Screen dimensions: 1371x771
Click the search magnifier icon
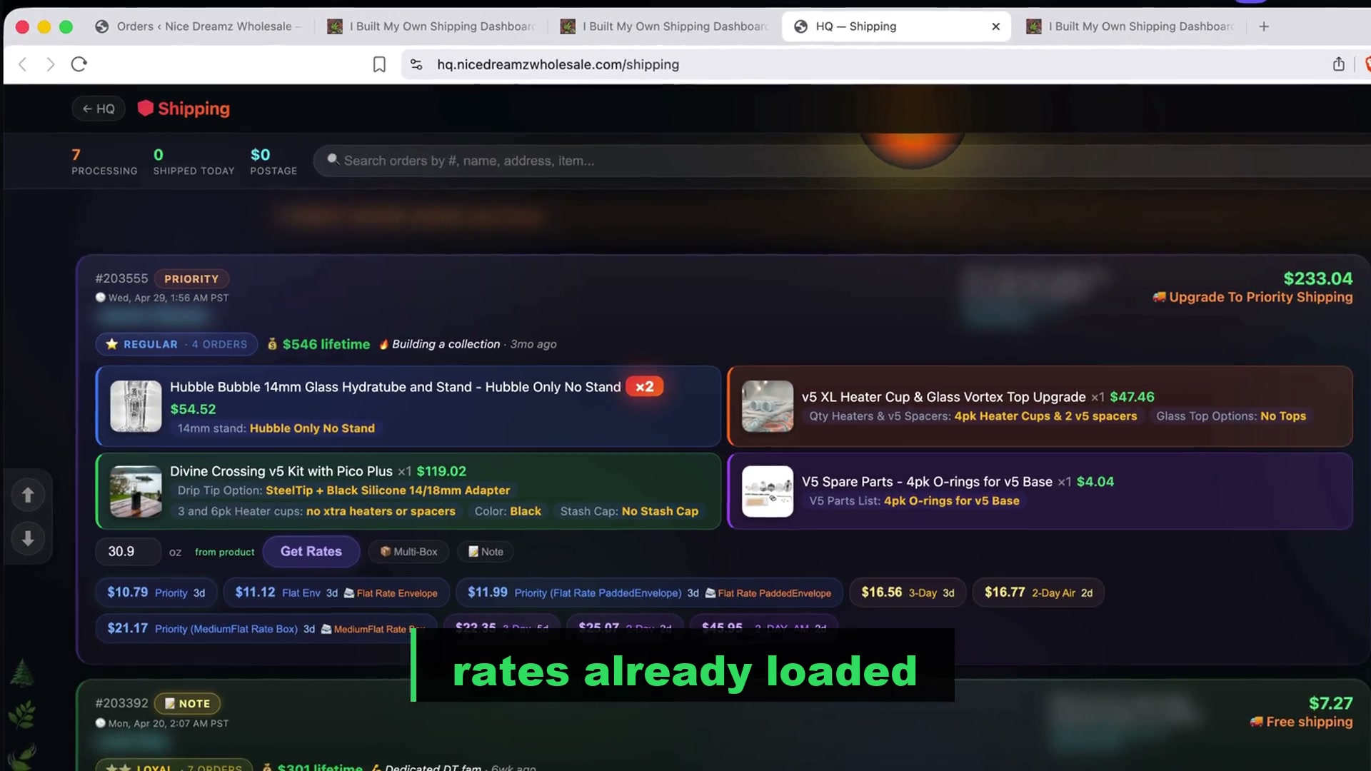pyautogui.click(x=333, y=160)
